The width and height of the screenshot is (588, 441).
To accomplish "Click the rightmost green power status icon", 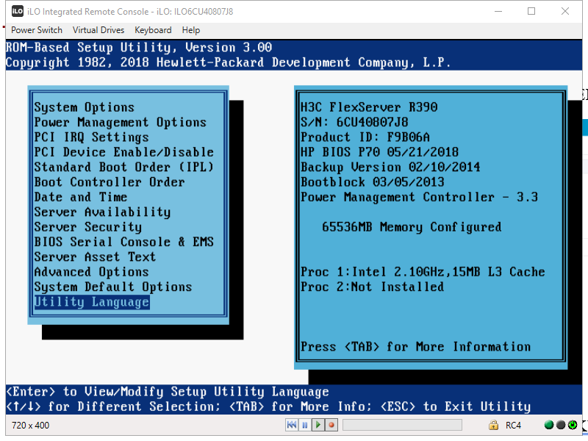I will click(573, 424).
